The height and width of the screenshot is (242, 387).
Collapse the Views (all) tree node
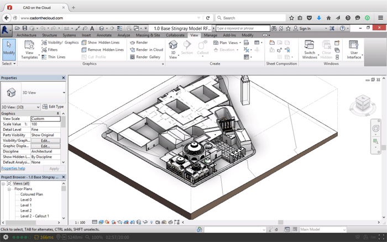pos(3,183)
